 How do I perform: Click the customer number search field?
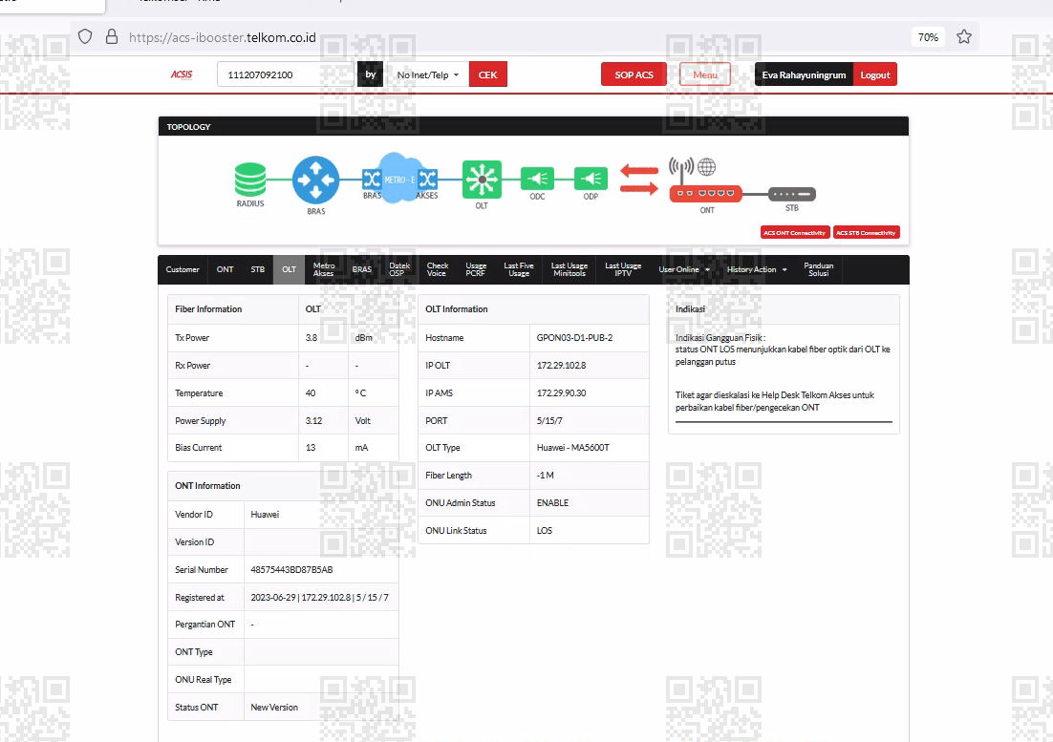[x=286, y=74]
